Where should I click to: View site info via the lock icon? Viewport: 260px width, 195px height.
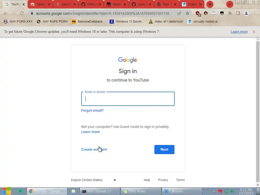[x=32, y=13]
